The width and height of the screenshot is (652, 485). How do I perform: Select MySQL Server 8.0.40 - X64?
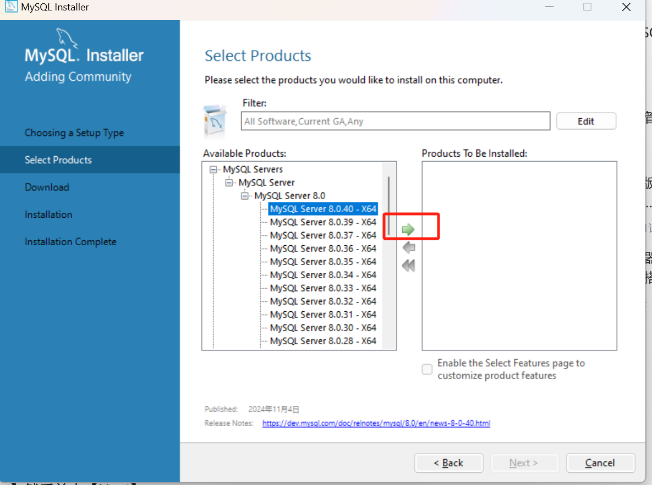click(323, 208)
